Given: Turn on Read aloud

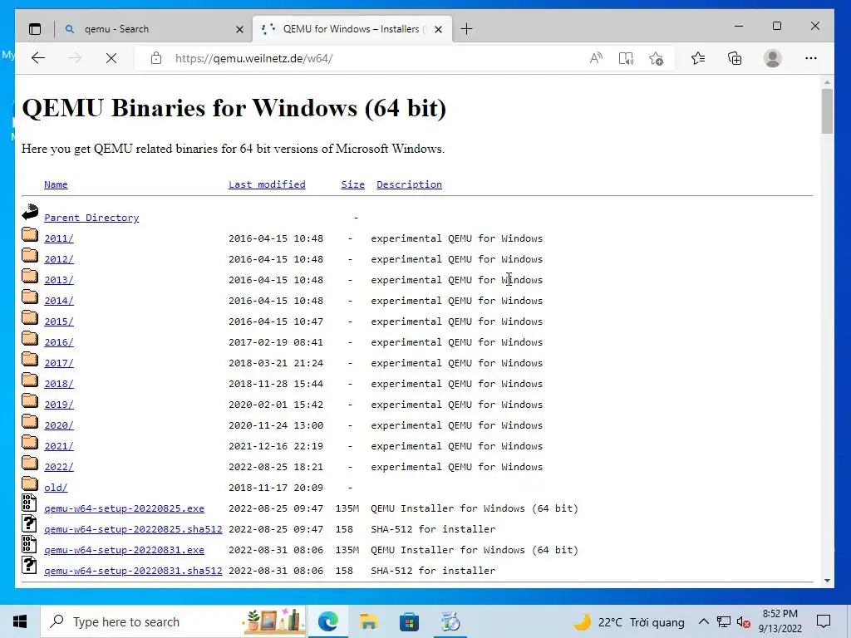Looking at the screenshot, I should (596, 58).
